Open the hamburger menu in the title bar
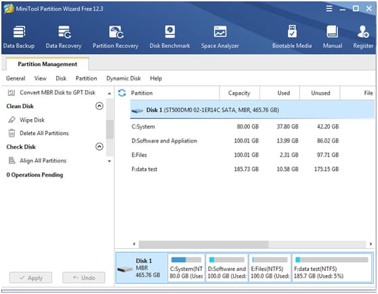The height and width of the screenshot is (294, 378). pyautogui.click(x=329, y=8)
